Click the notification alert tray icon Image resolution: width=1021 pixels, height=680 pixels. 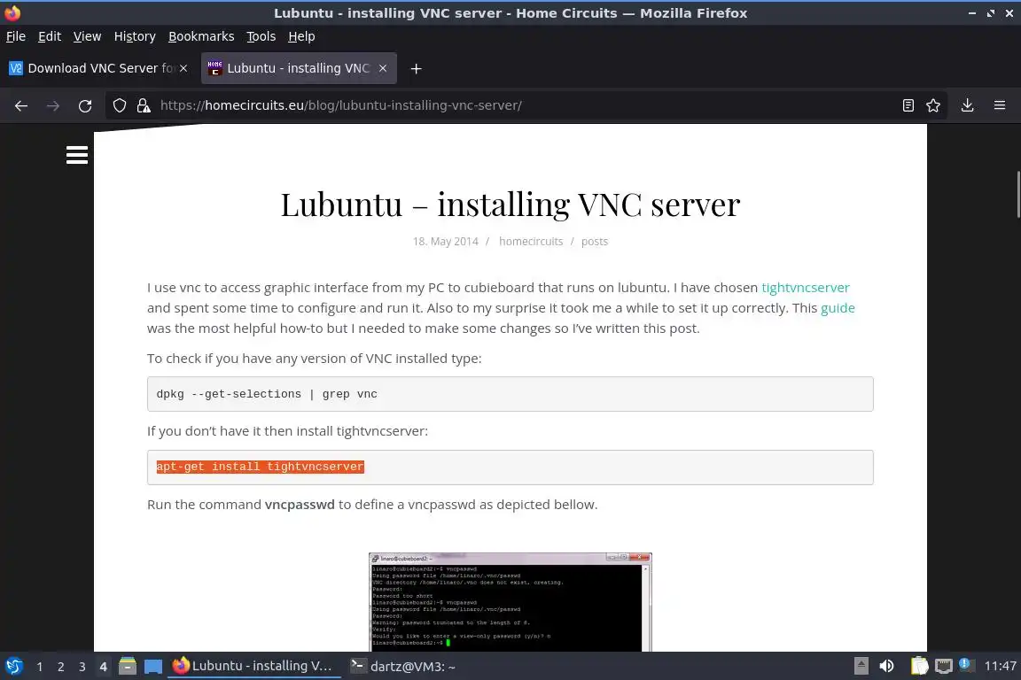[x=966, y=664]
